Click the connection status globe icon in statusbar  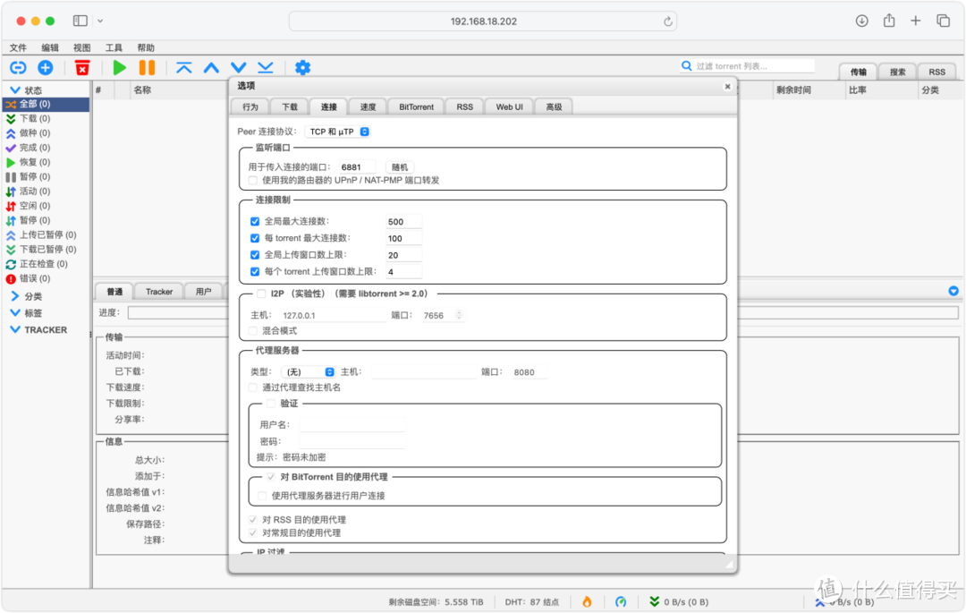pyautogui.click(x=621, y=602)
